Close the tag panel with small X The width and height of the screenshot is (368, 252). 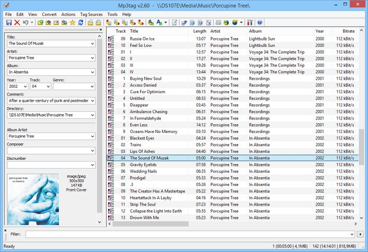101,30
